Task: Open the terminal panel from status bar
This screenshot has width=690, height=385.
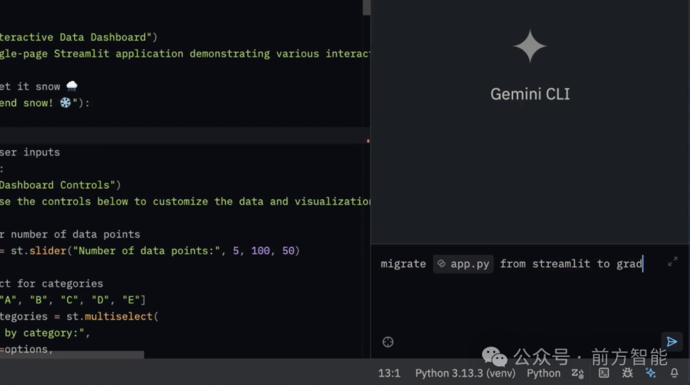Action: [x=604, y=373]
